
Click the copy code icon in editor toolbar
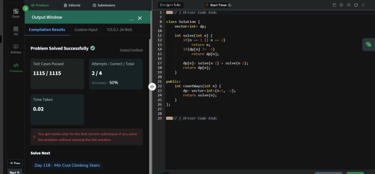pyautogui.click(x=334, y=5)
